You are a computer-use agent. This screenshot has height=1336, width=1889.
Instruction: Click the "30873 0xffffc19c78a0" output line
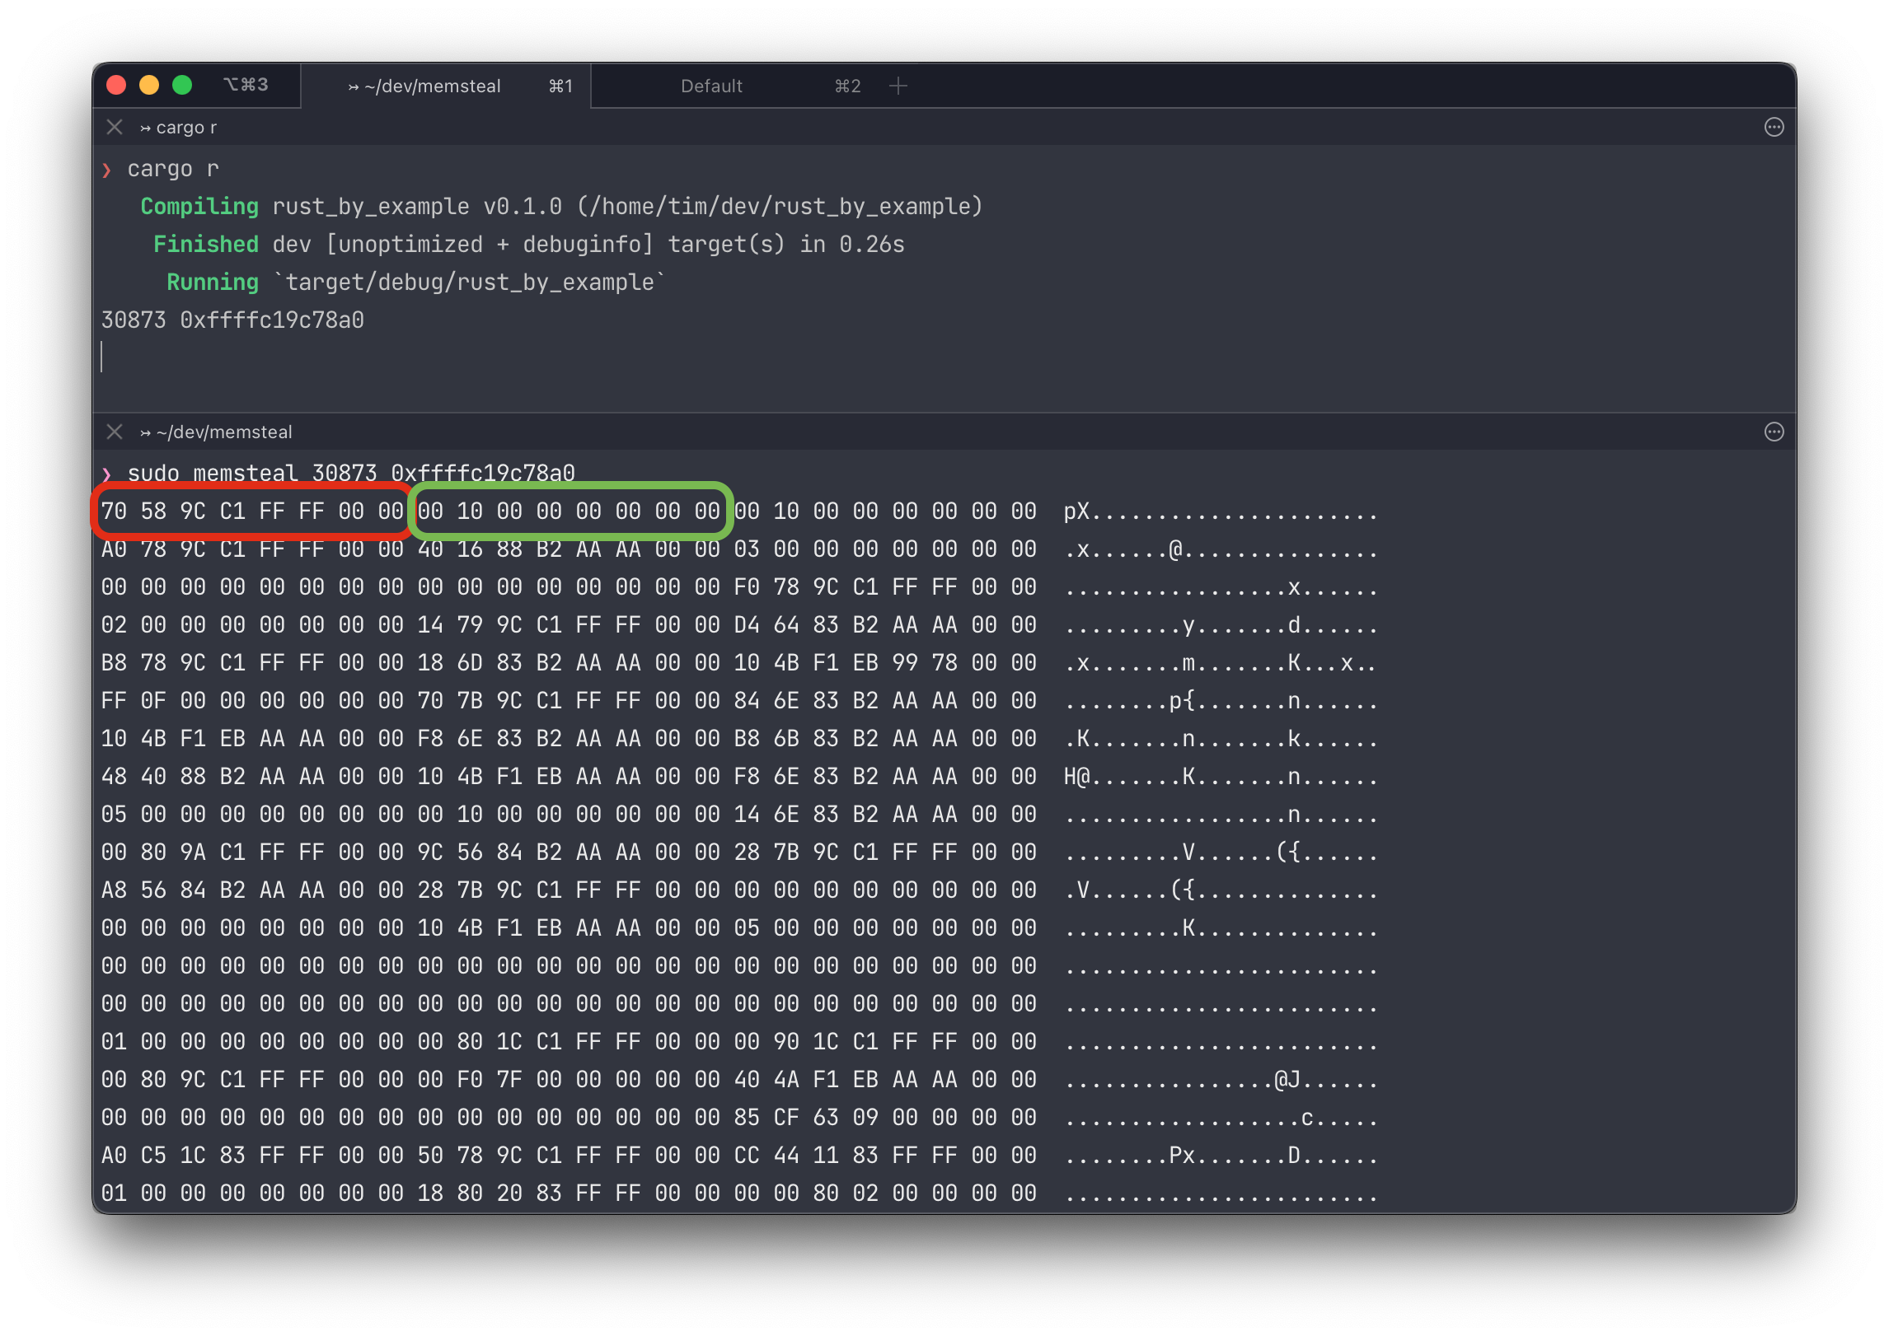click(x=232, y=320)
